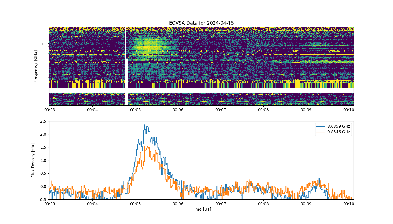The width and height of the screenshot is (393, 224).
Task: Click the 0.0 flux axis tick label
Action: 44,186
